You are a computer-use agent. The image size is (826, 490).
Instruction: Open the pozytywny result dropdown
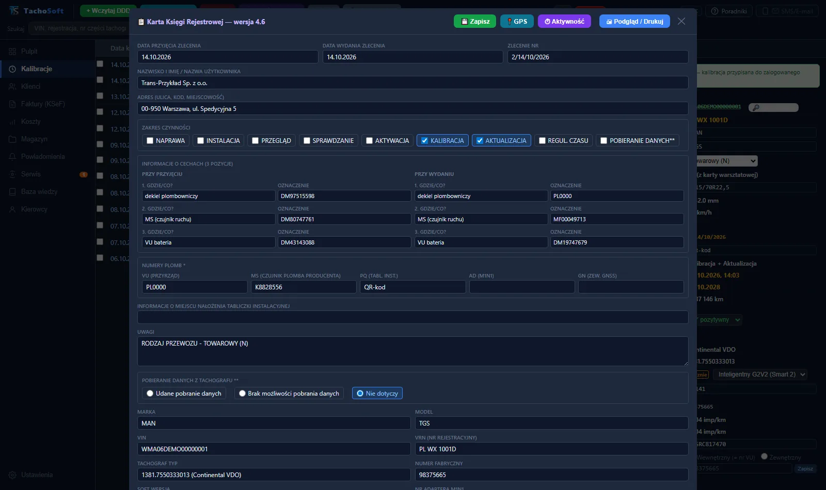719,320
